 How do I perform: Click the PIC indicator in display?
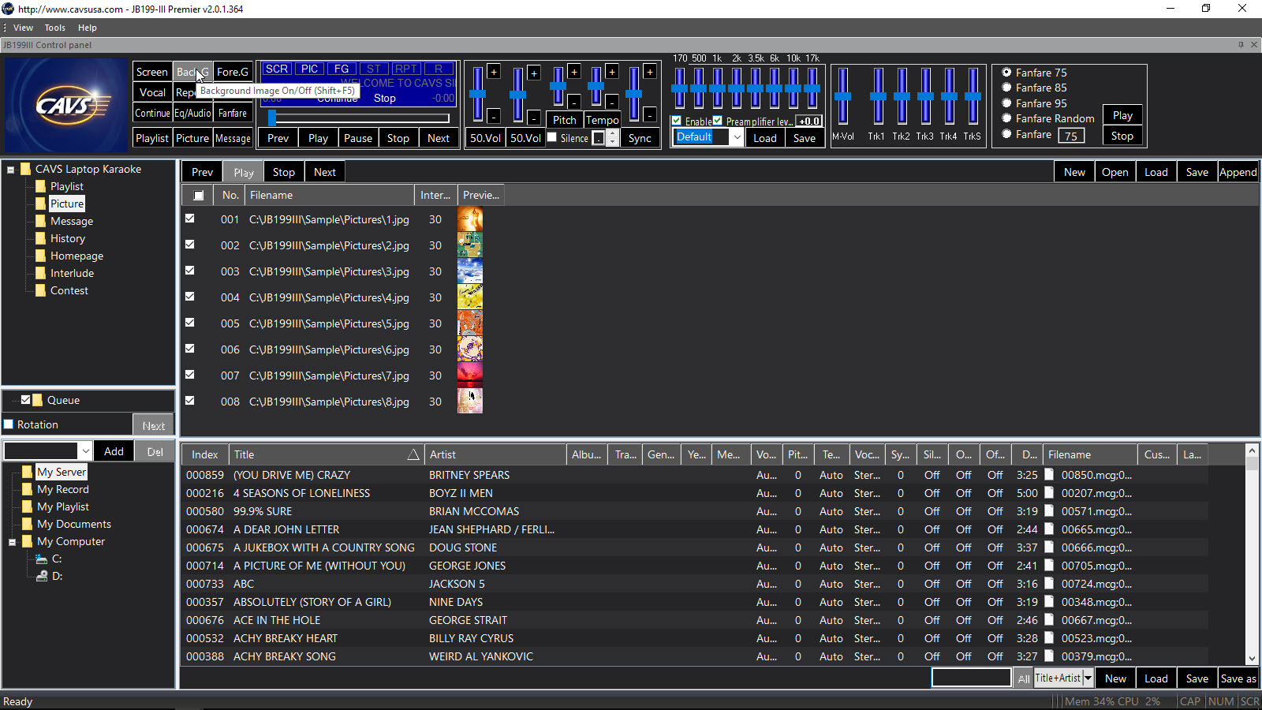pos(310,69)
